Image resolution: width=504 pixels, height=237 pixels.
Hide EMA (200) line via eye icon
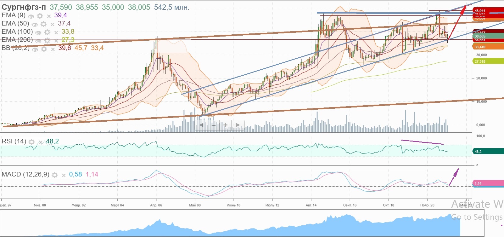[x=38, y=40]
